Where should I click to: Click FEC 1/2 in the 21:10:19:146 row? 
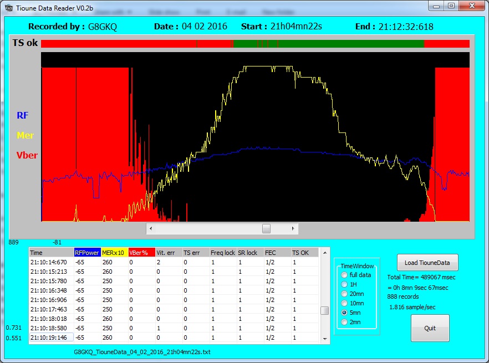tap(270, 338)
